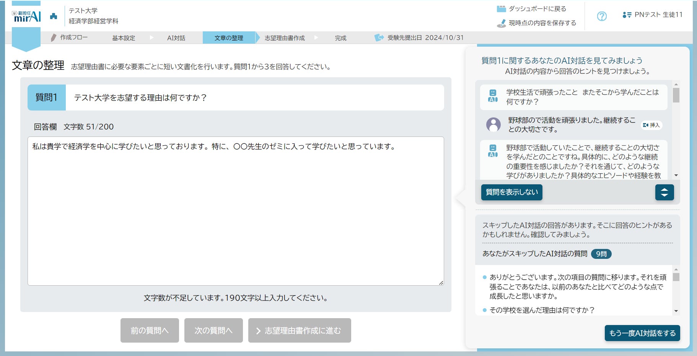Click the question text テスト大学を志望する理由は何ですか？
Screen dimensions: 697x356
(140, 98)
